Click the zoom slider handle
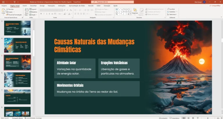 tap(208, 118)
